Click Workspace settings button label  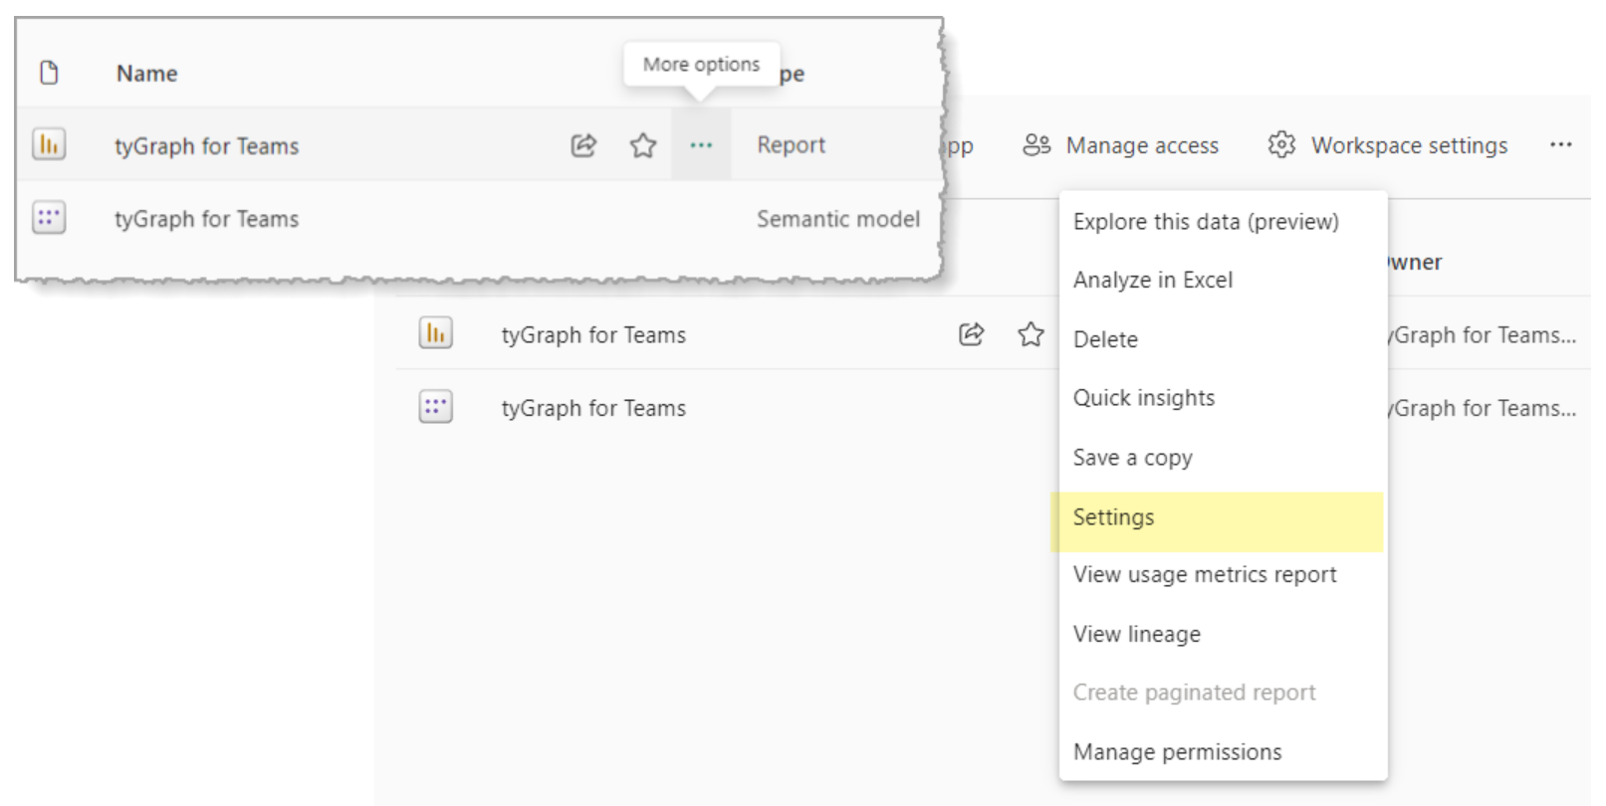pyautogui.click(x=1409, y=145)
